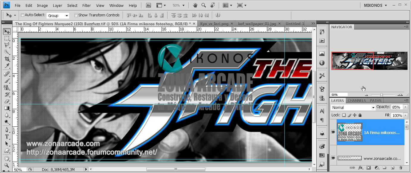The image size is (411, 173).
Task: Open the Layers panel options menu
Action: [x=406, y=101]
